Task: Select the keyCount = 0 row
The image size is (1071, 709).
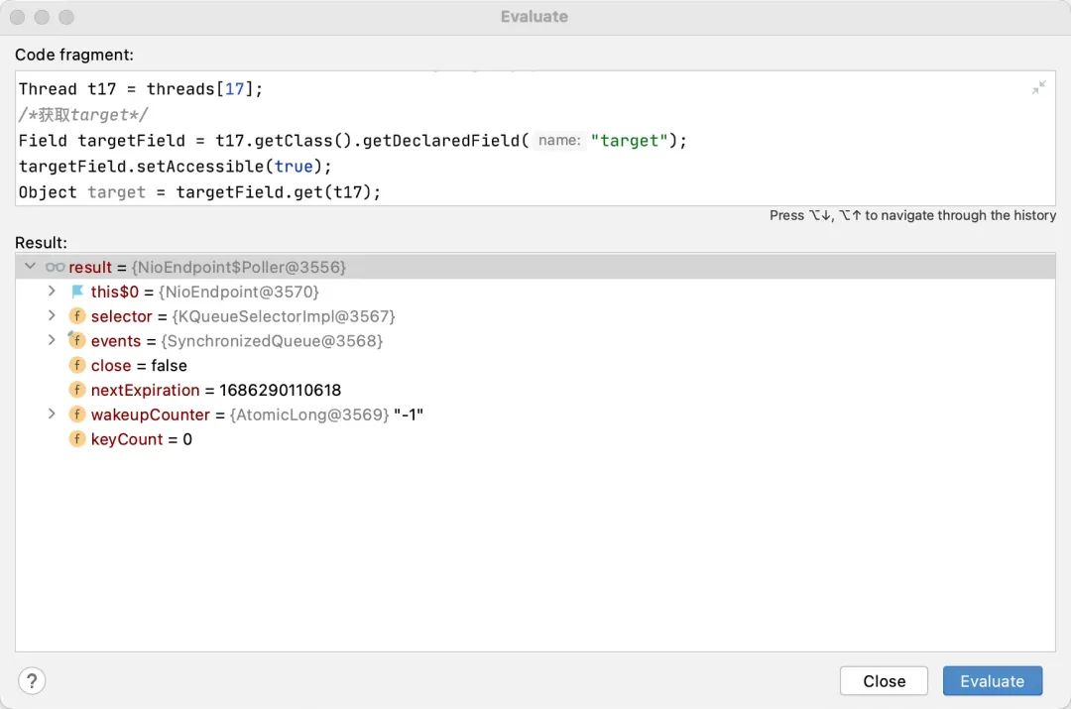Action: click(535, 439)
